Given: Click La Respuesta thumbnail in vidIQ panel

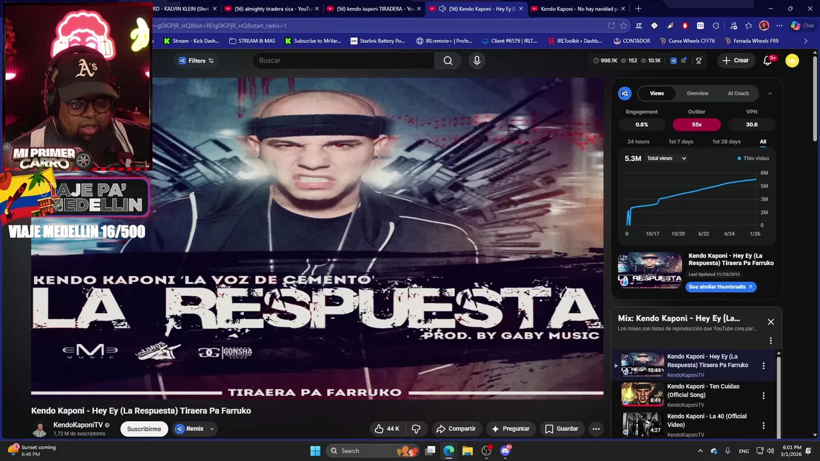Looking at the screenshot, I should (x=650, y=270).
